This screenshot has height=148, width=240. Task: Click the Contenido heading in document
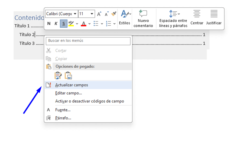point(29,18)
